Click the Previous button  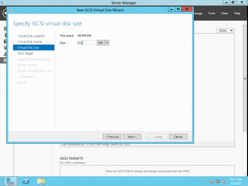pos(112,136)
